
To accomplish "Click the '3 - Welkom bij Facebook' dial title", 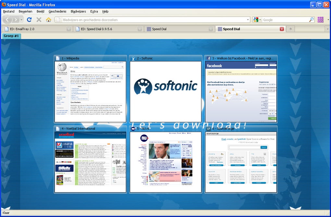I will (243, 58).
